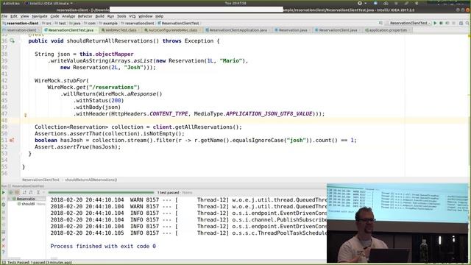Close the Run tab with red X

(3, 246)
